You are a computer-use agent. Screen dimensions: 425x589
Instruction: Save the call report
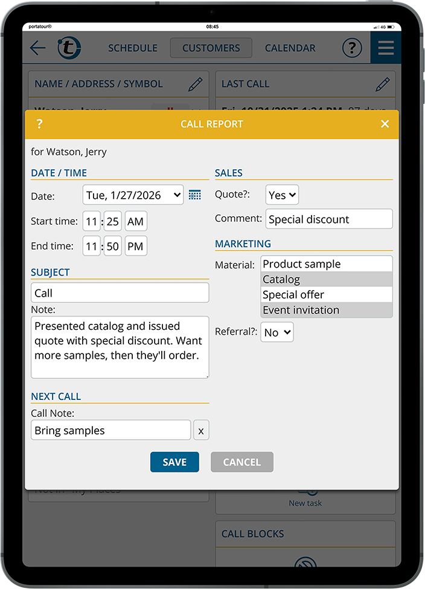[x=174, y=462]
